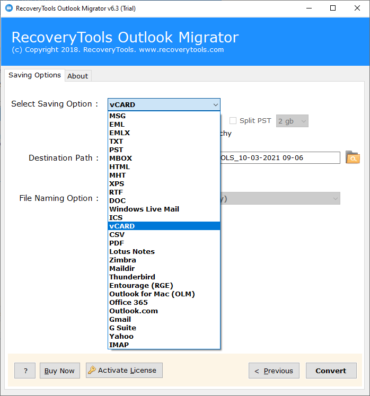The width and height of the screenshot is (370, 396).
Task: Pick PDF from the saving list
Action: pos(164,243)
